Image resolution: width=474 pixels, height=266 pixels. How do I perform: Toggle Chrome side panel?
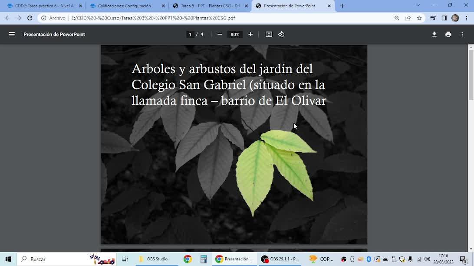click(444, 18)
